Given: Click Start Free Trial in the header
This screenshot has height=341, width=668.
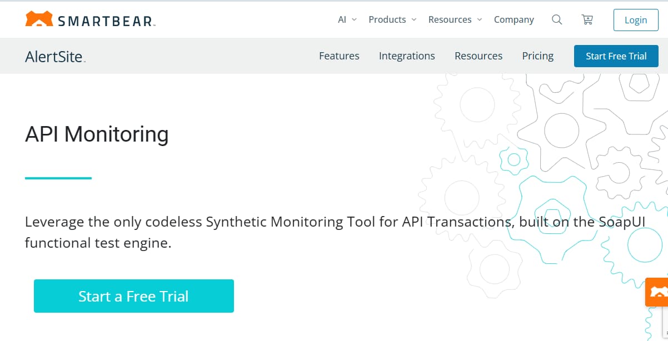Looking at the screenshot, I should click(x=616, y=56).
